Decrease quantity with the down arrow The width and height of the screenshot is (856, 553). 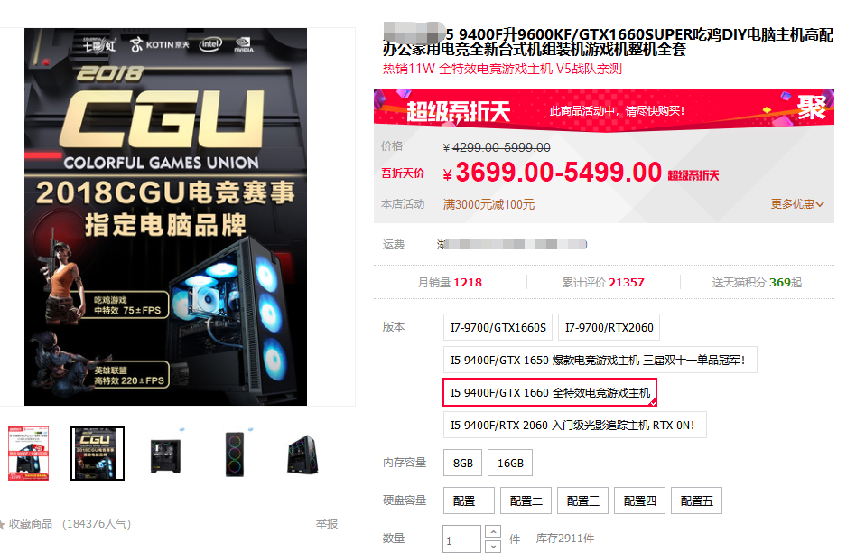[493, 546]
